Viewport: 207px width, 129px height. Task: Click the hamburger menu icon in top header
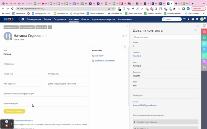[x=184, y=19]
